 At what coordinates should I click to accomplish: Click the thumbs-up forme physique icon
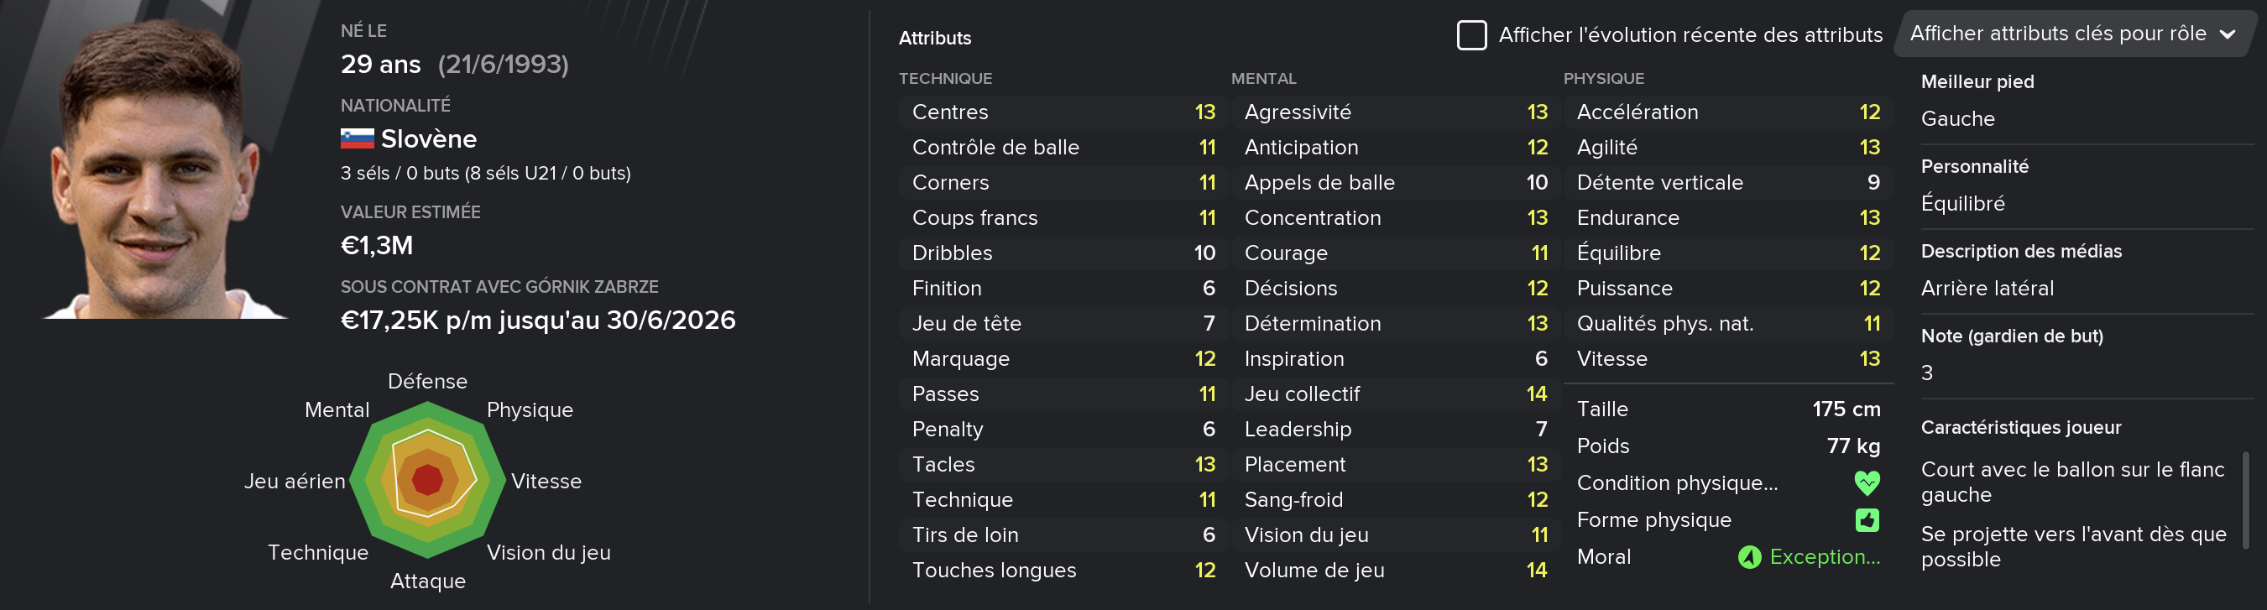click(x=1867, y=520)
